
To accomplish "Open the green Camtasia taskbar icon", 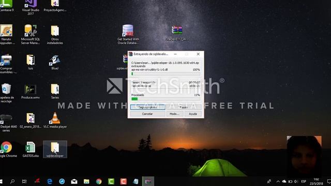I will point(111,181).
